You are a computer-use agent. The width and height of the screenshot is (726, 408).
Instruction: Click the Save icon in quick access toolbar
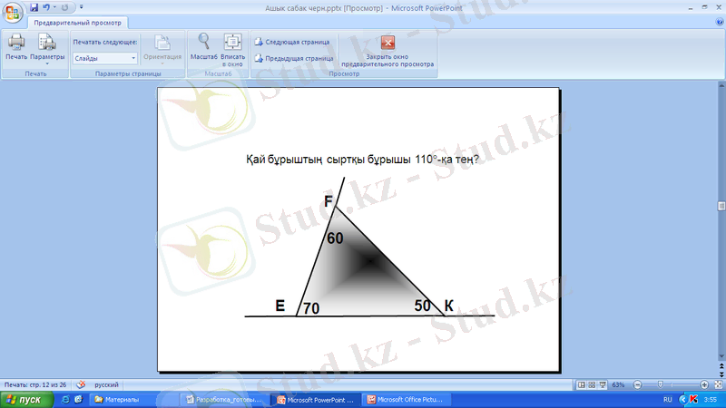pyautogui.click(x=34, y=7)
